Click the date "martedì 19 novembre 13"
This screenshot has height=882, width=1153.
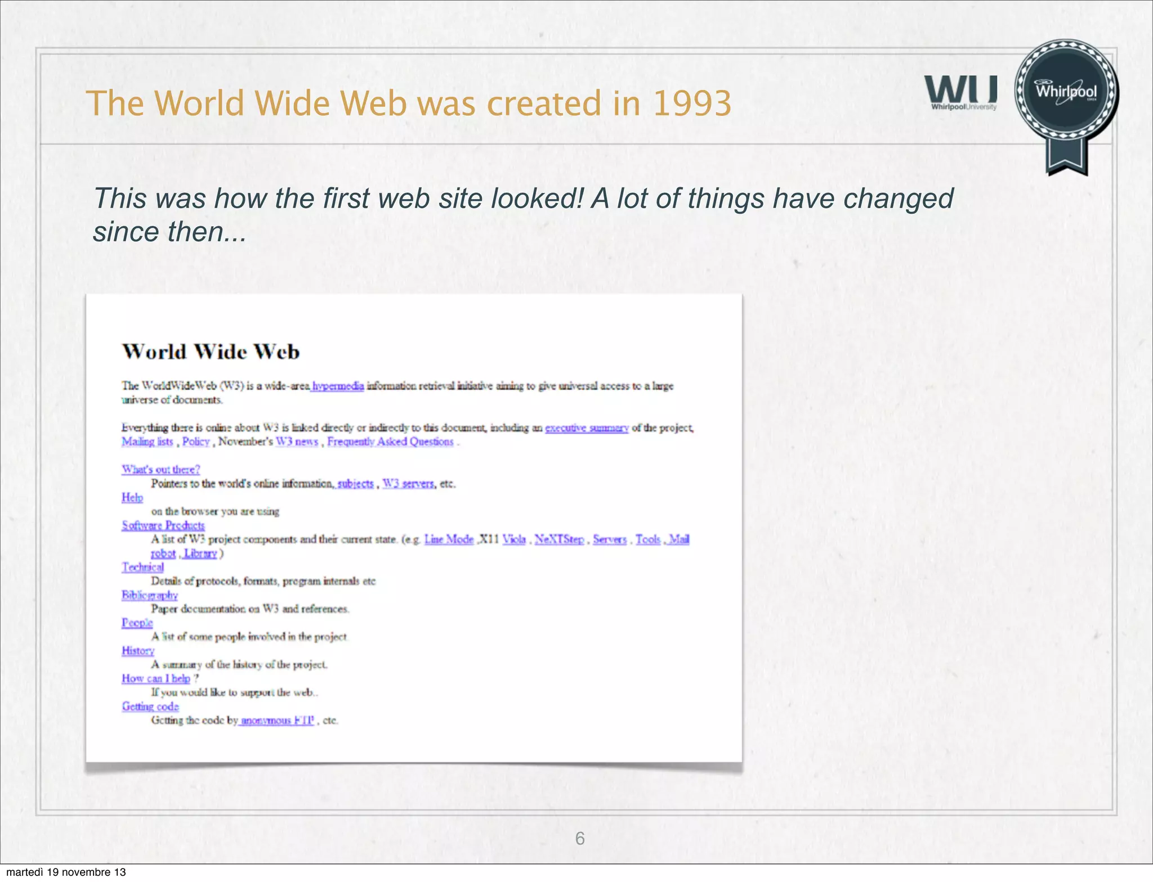[66, 872]
